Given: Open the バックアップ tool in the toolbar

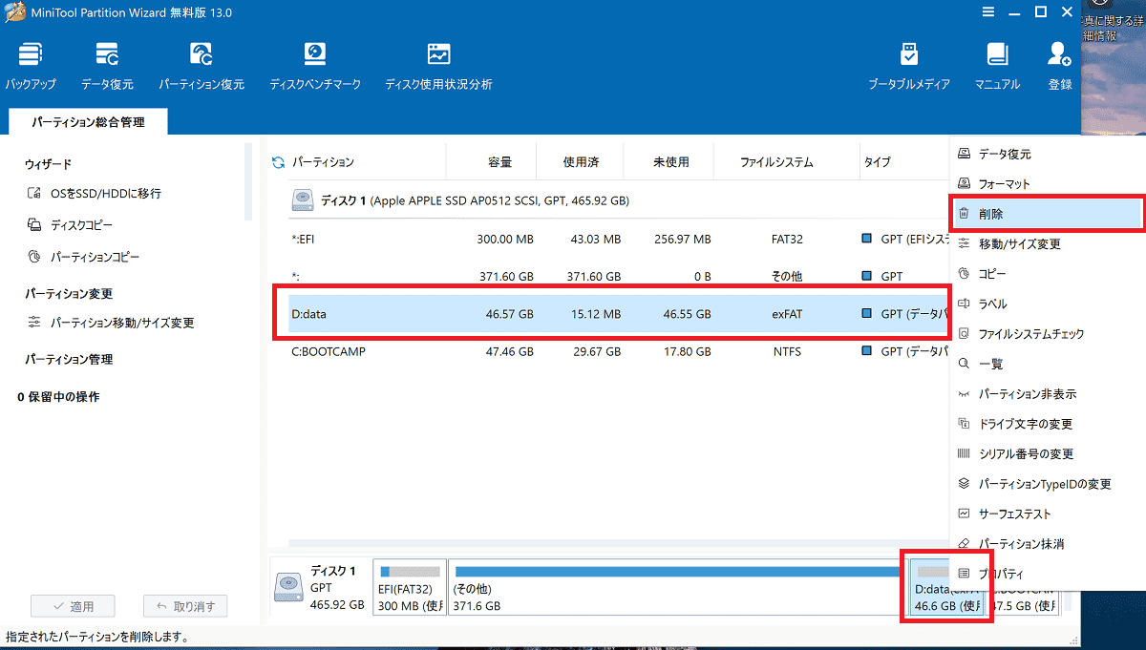Looking at the screenshot, I should pos(31,67).
